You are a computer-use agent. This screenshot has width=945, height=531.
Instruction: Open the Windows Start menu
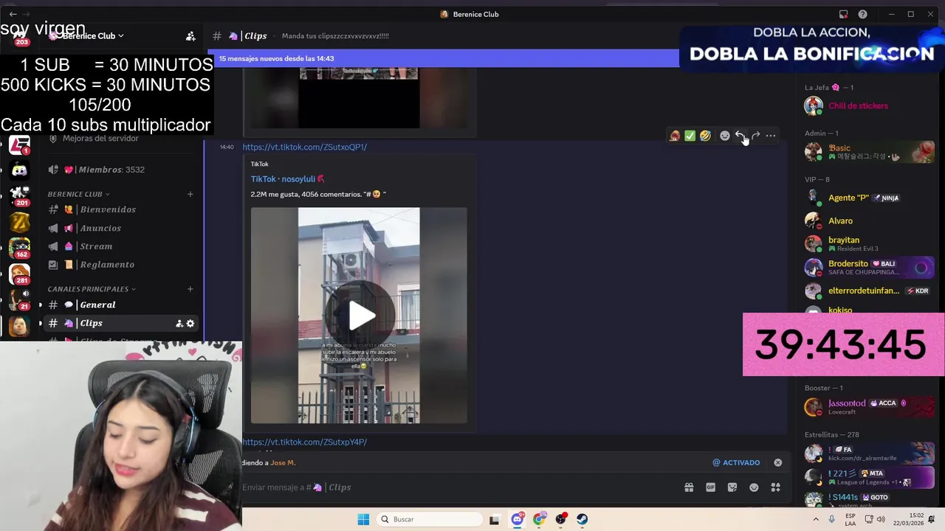coord(363,519)
